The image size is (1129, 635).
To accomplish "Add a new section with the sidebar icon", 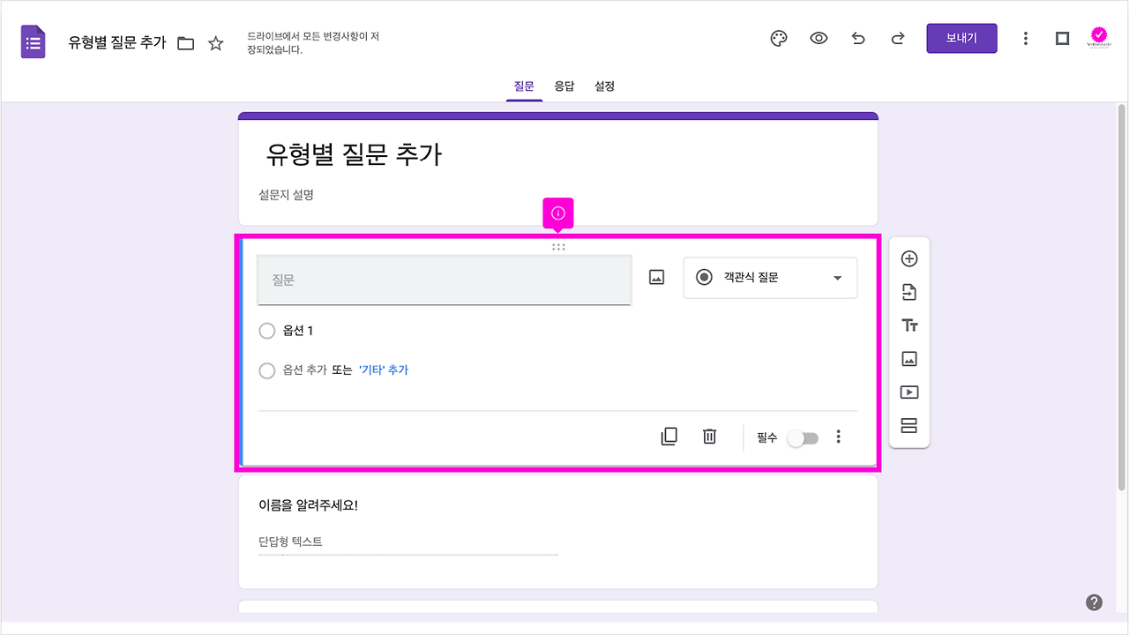I will click(x=908, y=425).
